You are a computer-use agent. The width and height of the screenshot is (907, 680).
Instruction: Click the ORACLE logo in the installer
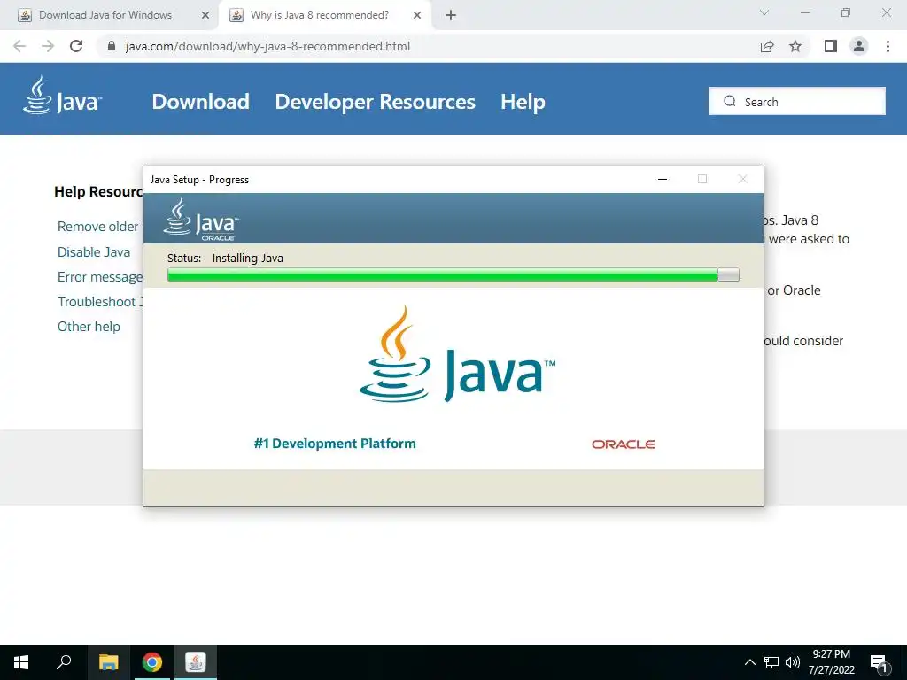623,444
